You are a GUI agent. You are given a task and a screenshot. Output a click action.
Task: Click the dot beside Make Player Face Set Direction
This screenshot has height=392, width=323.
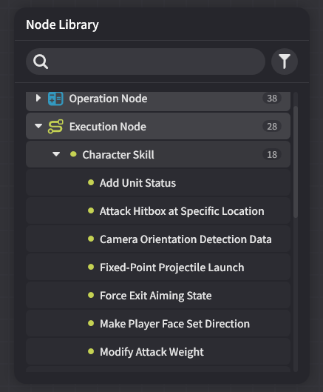pos(91,323)
